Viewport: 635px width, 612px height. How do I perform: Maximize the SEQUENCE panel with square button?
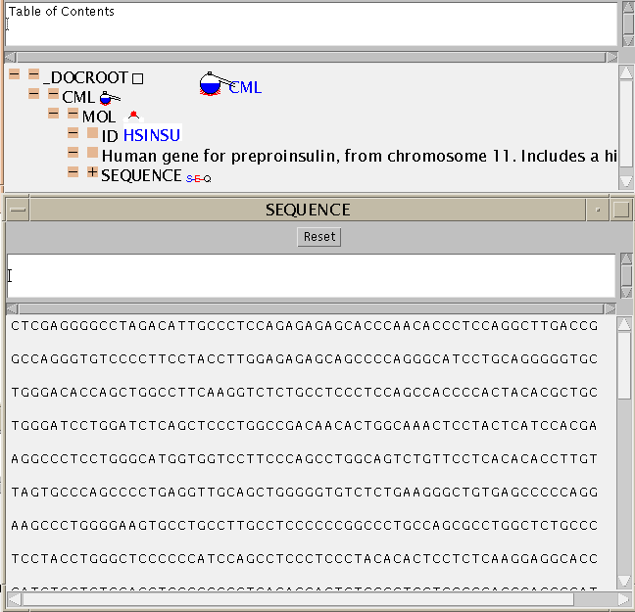point(622,210)
